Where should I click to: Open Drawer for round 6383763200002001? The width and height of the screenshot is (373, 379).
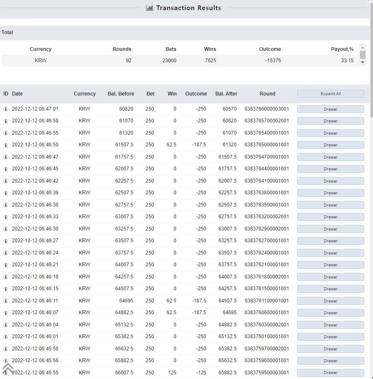point(330,217)
